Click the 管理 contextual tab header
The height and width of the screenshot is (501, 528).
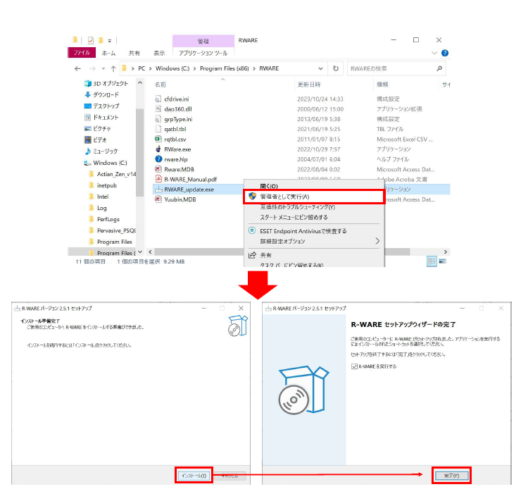[203, 41]
